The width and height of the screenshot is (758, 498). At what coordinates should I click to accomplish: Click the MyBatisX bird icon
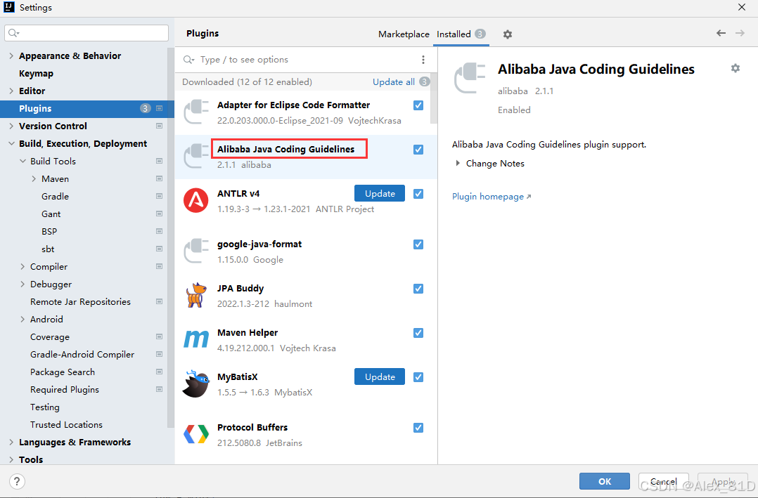[x=195, y=384]
